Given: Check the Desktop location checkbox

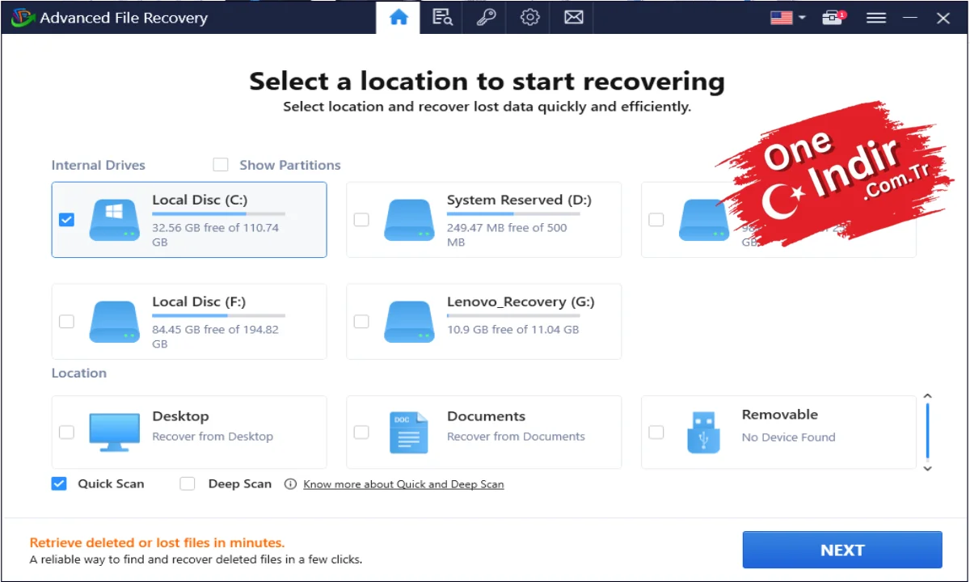Looking at the screenshot, I should pyautogui.click(x=66, y=432).
